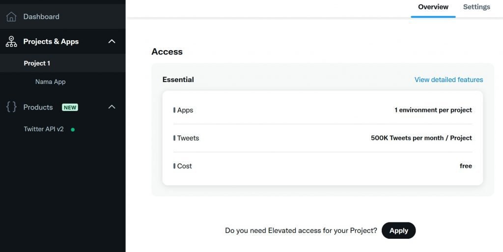503x252 pixels.
Task: Click the NEW badge next to Products
Action: tap(70, 108)
